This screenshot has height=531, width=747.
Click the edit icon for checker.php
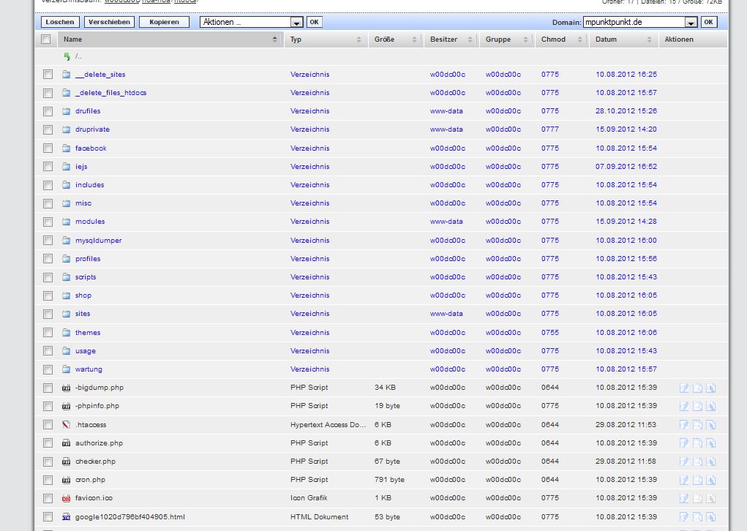[684, 462]
